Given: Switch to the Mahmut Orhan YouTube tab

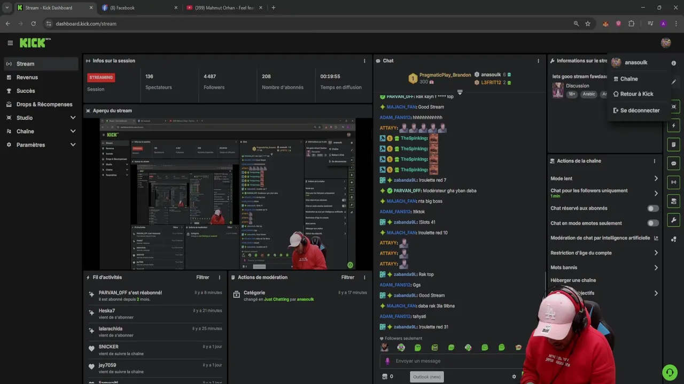Looking at the screenshot, I should pyautogui.click(x=224, y=7).
